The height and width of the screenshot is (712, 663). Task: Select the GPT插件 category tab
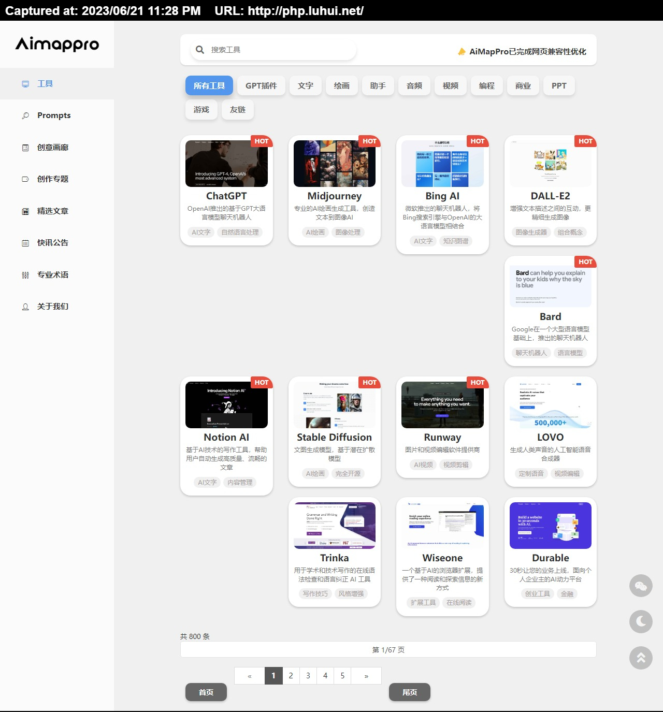[261, 85]
